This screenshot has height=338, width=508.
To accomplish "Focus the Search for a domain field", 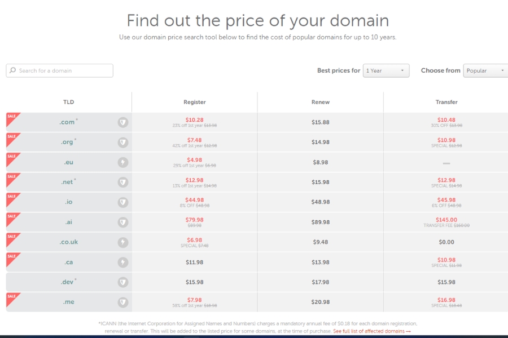I will [60, 70].
